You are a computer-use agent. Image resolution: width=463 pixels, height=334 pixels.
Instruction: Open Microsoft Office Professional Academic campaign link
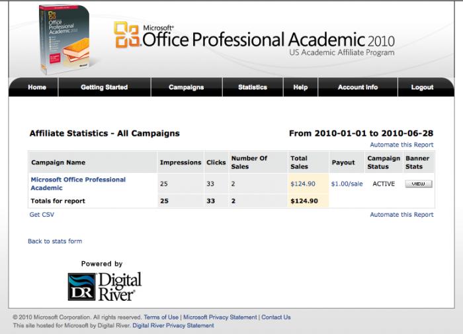(x=78, y=184)
